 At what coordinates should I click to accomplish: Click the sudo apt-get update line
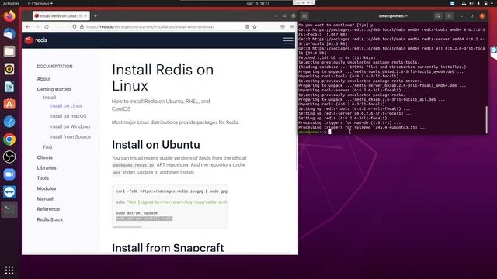click(137, 213)
